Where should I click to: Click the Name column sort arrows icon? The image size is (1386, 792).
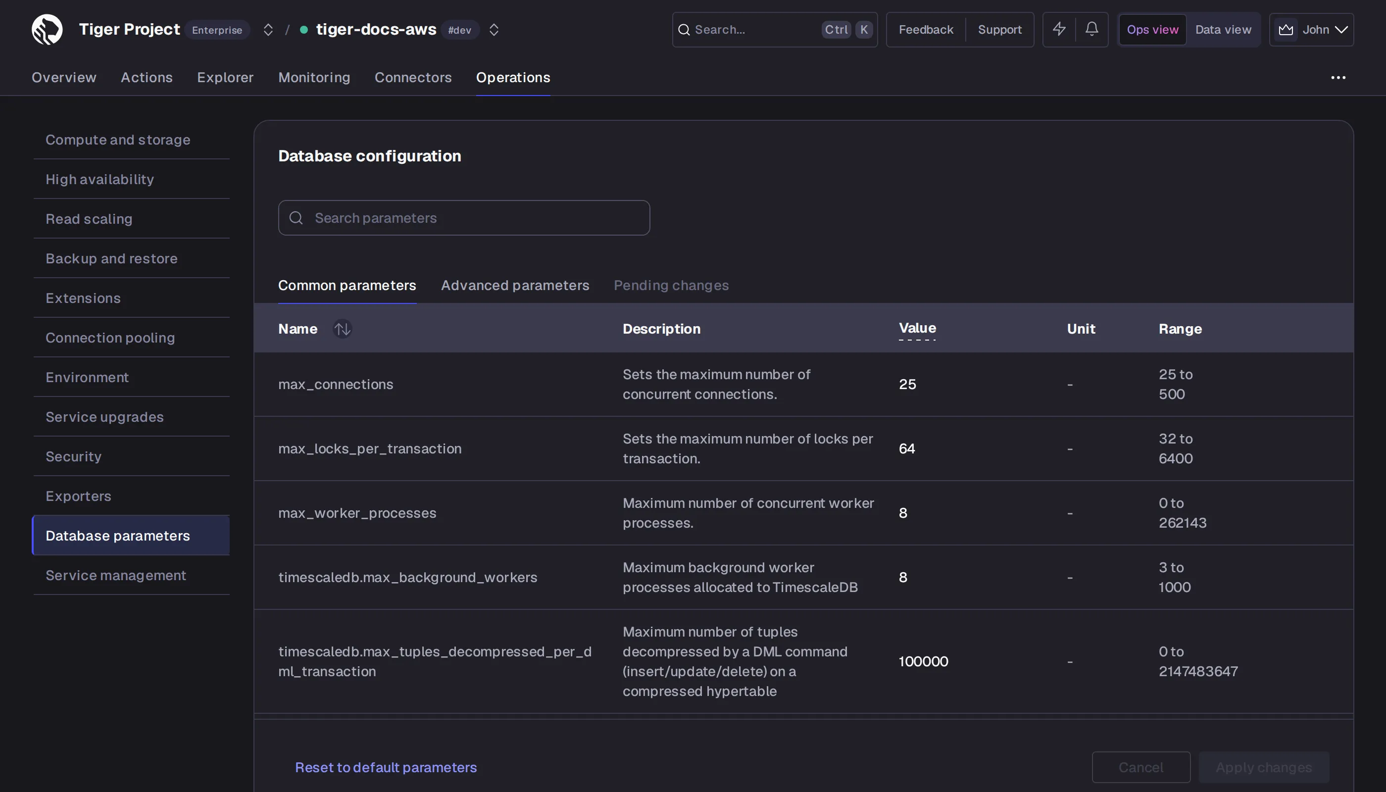342,329
